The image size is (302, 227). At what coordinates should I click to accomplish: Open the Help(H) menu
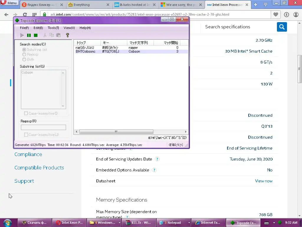click(85, 28)
